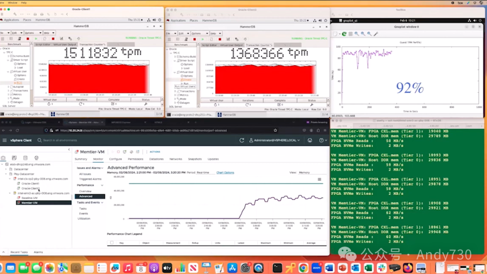
Task: Select Baseline-VM in inventory tree
Action: [29, 198]
